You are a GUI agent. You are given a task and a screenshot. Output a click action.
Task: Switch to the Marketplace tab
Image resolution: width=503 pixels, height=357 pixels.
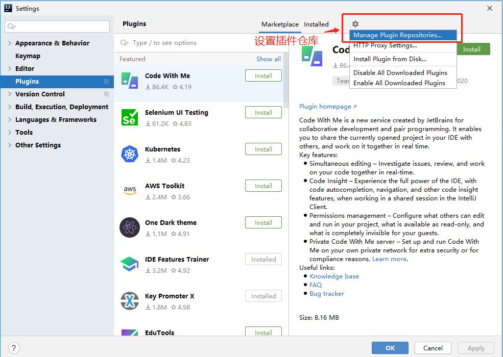[x=280, y=24]
